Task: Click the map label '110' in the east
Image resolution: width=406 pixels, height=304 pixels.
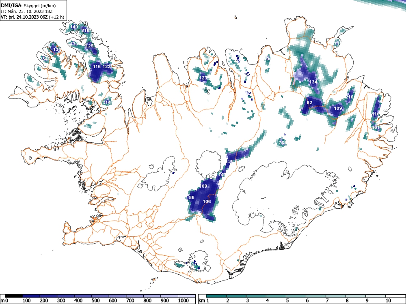Action: pos(376,114)
